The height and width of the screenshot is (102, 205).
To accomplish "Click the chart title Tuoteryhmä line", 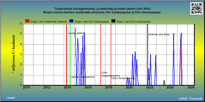I will (x=102, y=9).
